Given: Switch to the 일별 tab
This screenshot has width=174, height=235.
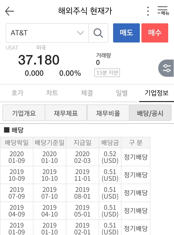Looking at the screenshot, I should (122, 93).
